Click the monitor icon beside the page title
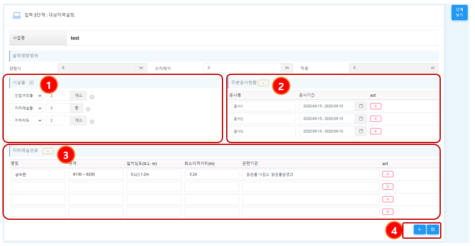The image size is (475, 246). 17,15
